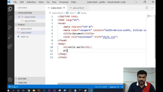Click the errors and warnings status indicator
The image size is (163, 92).
point(13,87)
